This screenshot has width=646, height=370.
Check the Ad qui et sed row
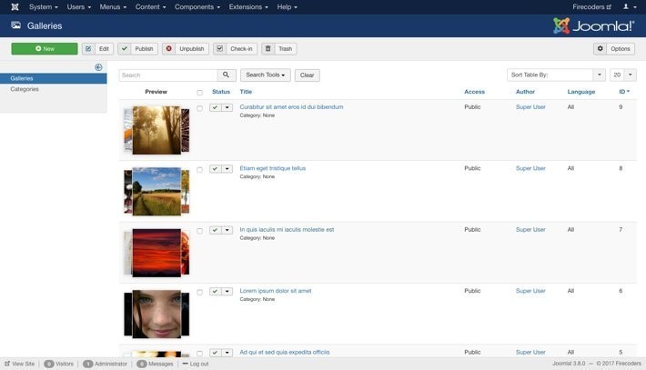[200, 354]
